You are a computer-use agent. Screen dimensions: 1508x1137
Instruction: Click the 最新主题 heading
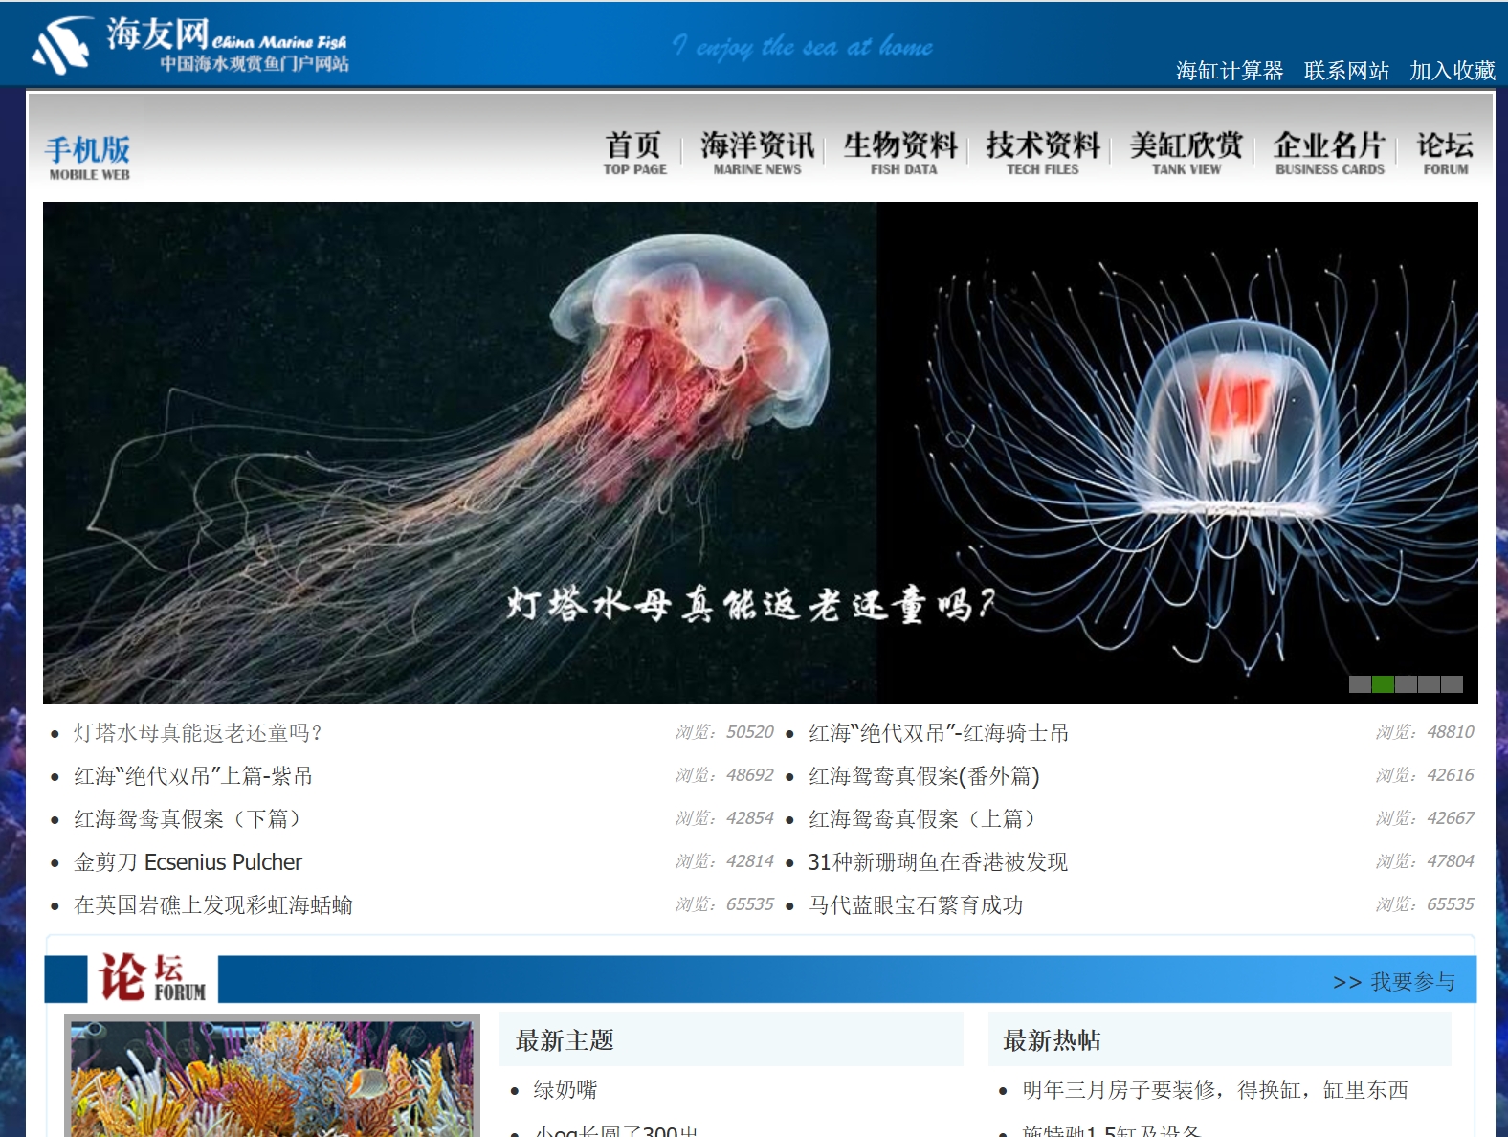(x=565, y=1040)
